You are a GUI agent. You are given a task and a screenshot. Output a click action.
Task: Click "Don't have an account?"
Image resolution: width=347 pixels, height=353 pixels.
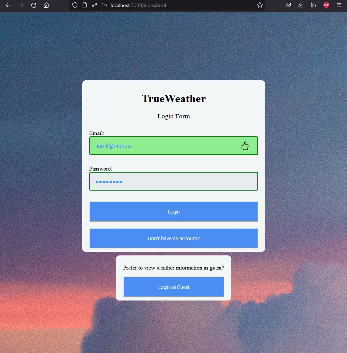tap(174, 238)
